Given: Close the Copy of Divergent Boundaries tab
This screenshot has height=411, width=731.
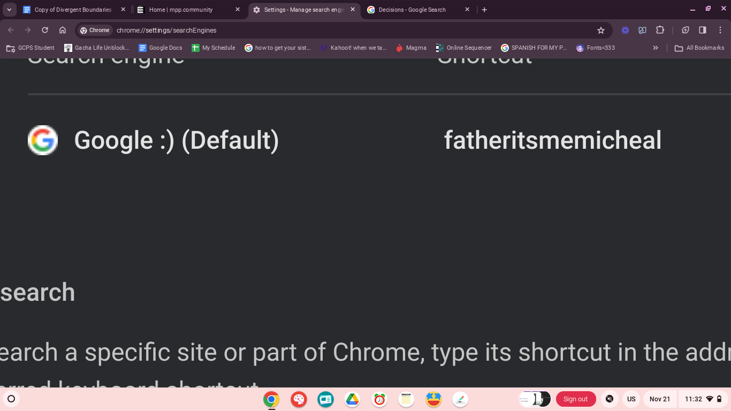Looking at the screenshot, I should click(x=123, y=10).
